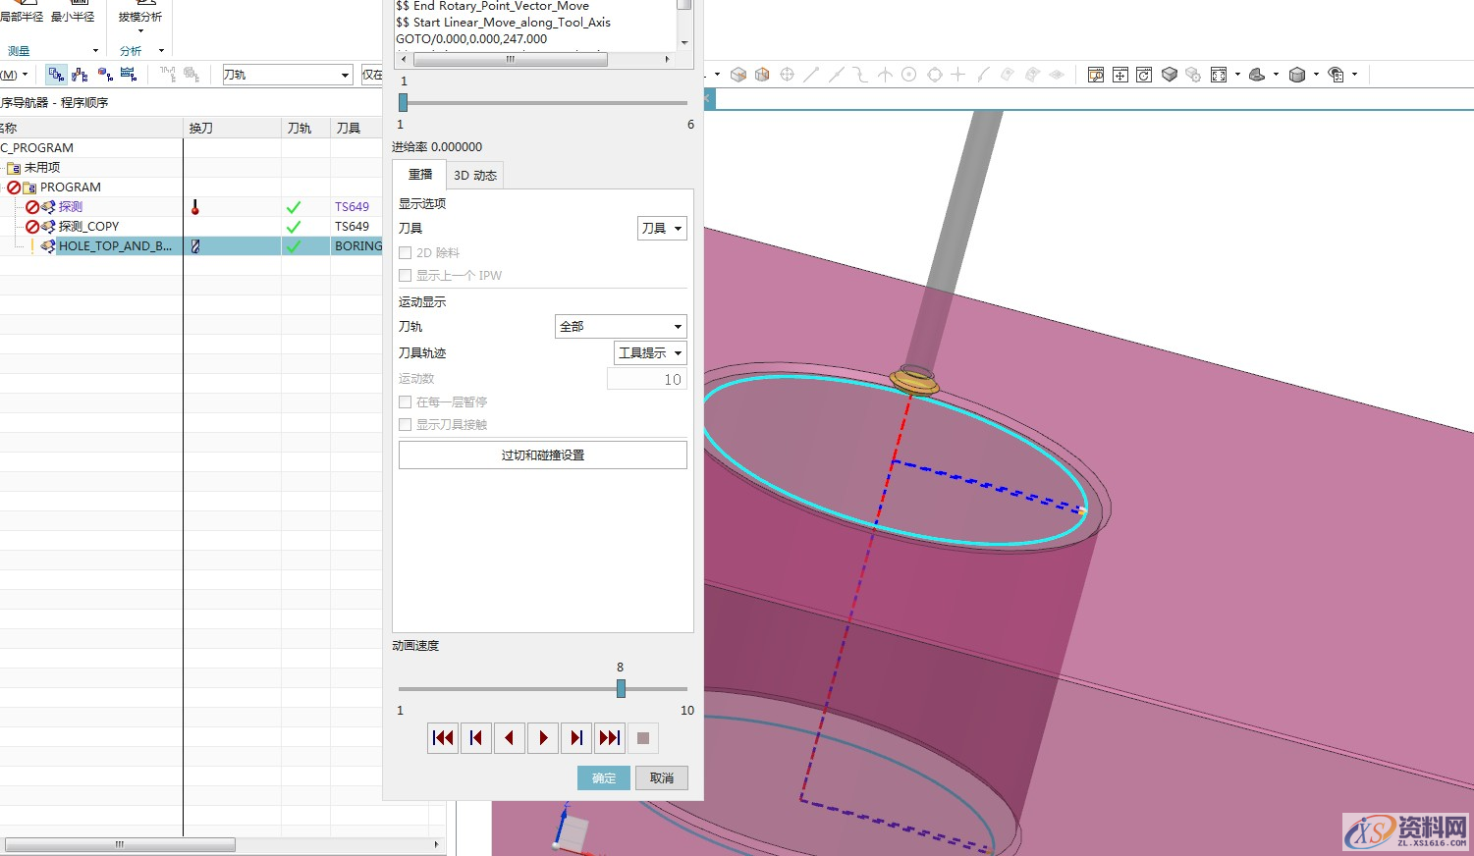Open the Geometry View navigator icon

(105, 75)
